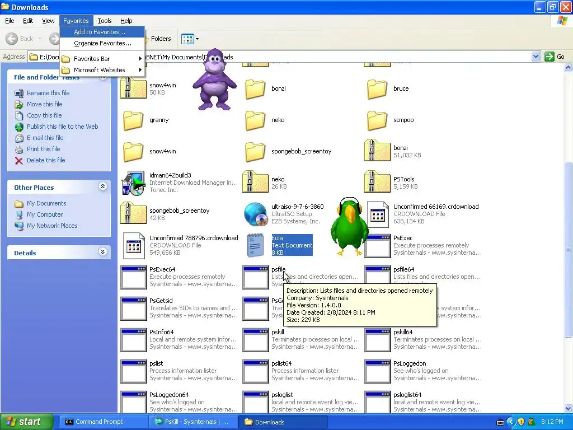Select the neko folder icon
573x430 pixels.
point(255,120)
